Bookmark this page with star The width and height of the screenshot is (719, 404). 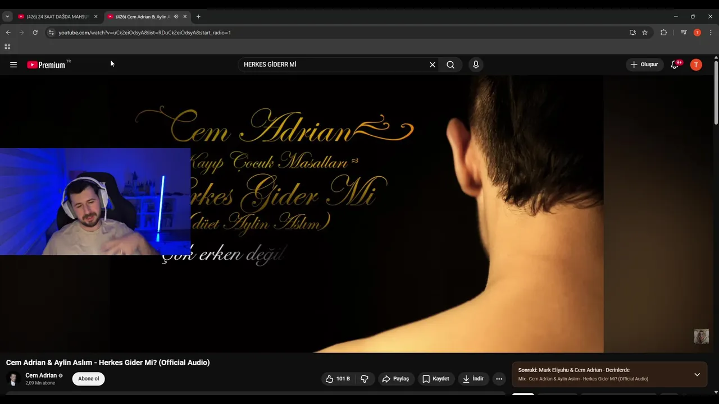[645, 33]
